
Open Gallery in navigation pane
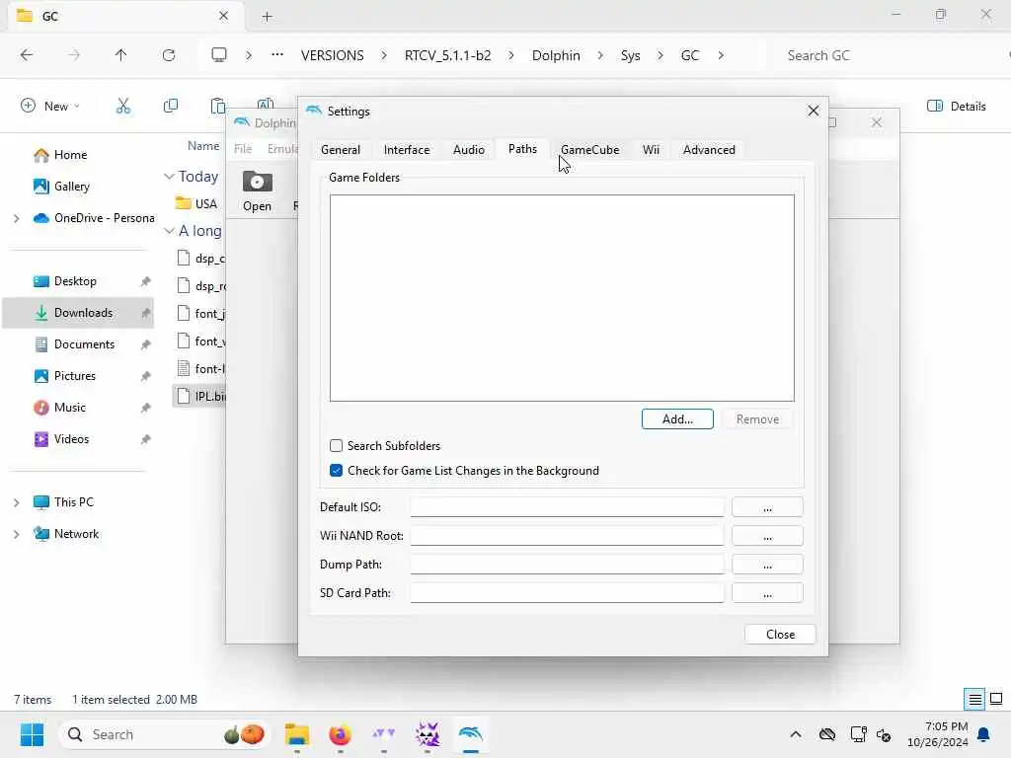71,187
